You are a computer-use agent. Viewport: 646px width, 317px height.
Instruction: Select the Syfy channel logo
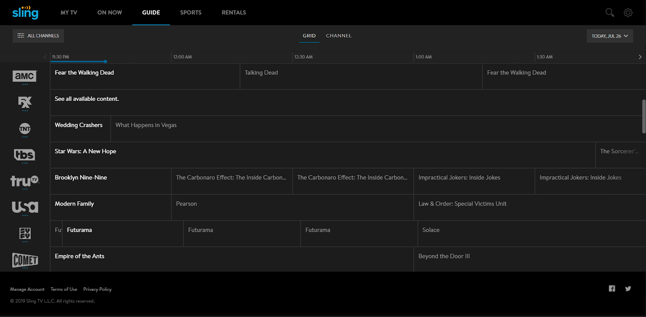coord(25,234)
